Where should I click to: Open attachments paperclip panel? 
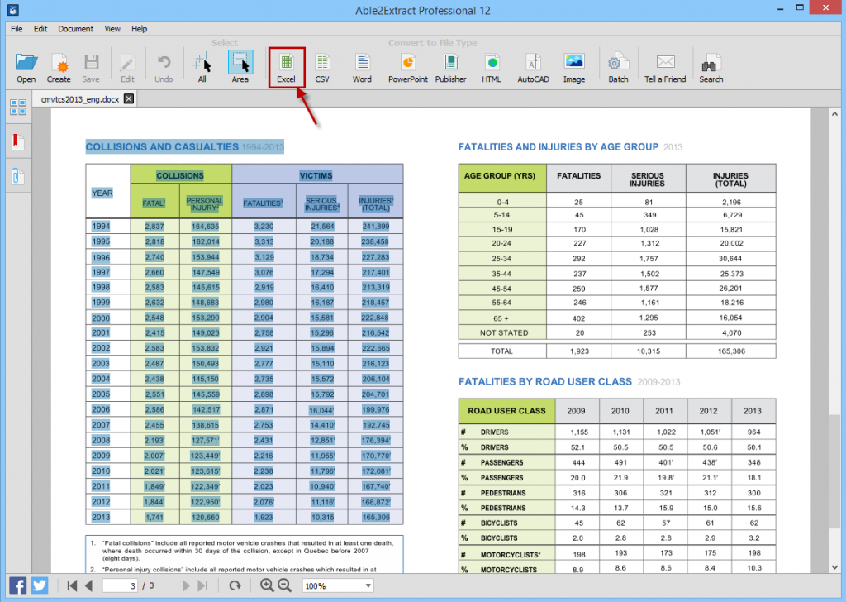[x=18, y=177]
